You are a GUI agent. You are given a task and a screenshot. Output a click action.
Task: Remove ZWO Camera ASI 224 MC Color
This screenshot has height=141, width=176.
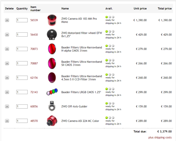tap(7, 121)
